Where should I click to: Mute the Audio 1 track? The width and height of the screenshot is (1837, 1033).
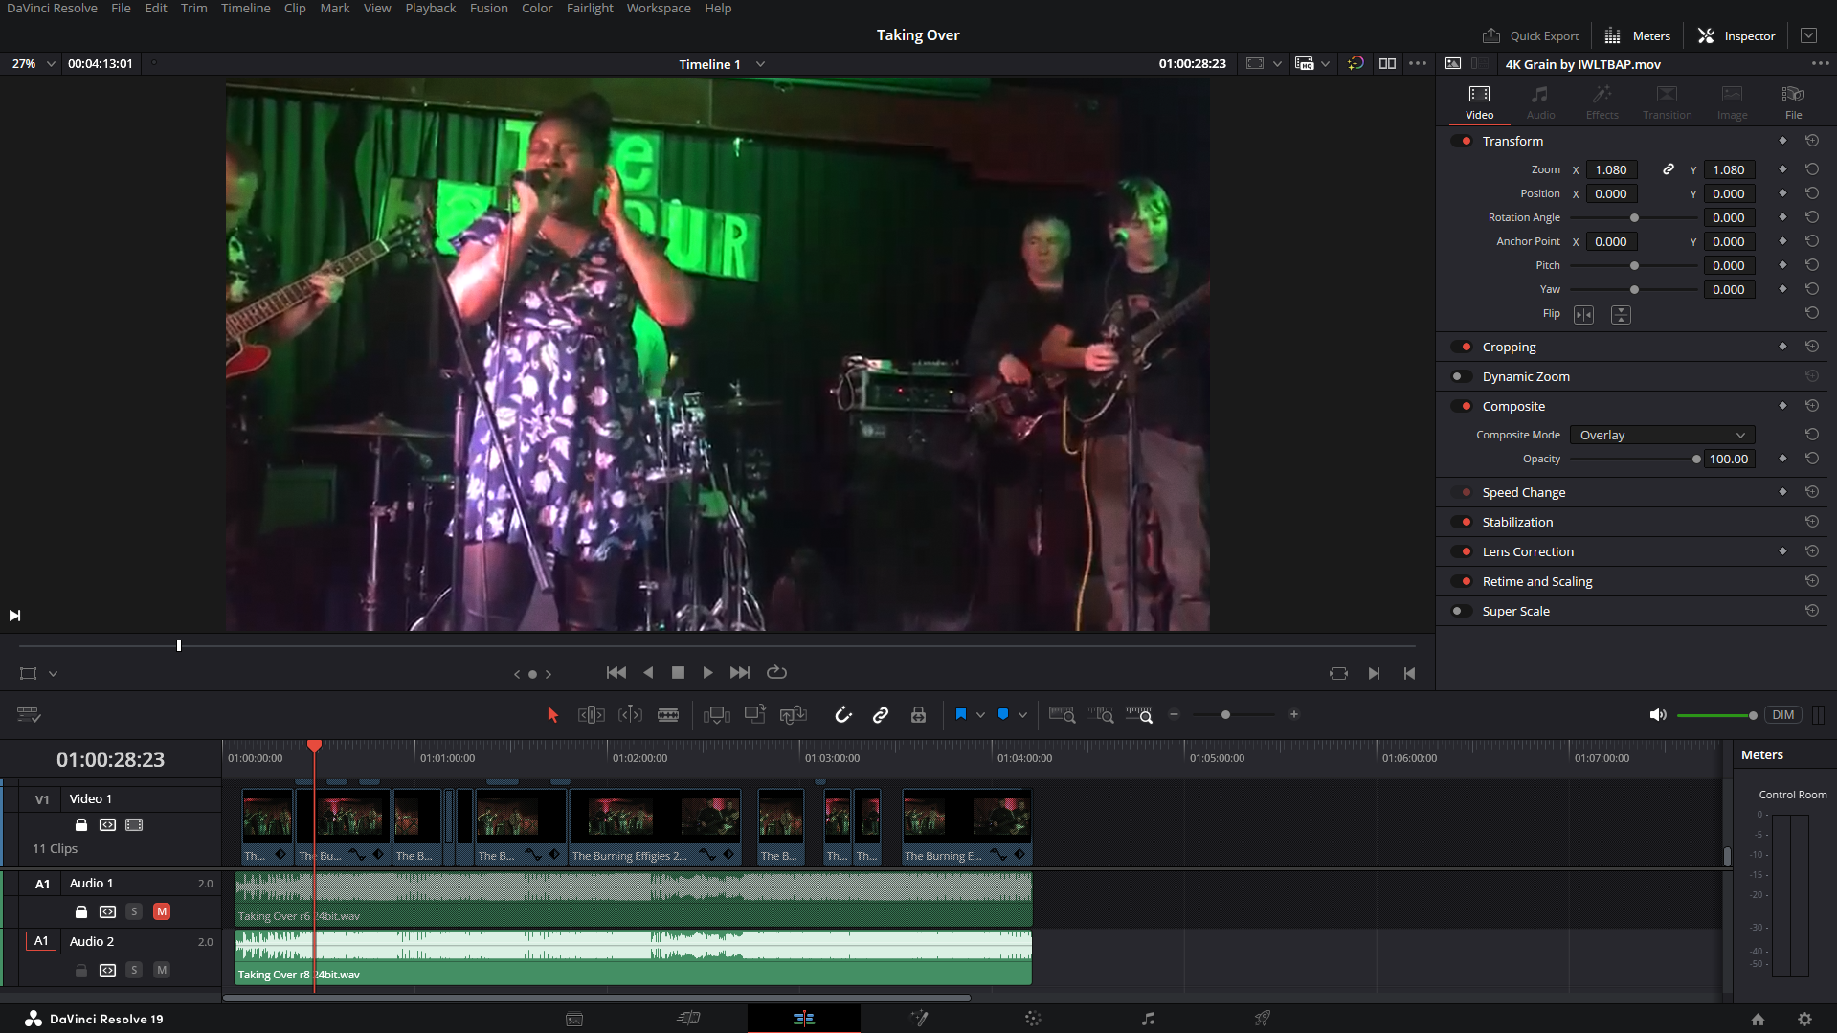click(162, 911)
